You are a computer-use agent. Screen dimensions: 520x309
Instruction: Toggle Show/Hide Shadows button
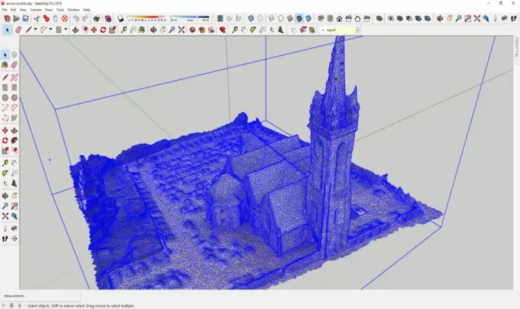[x=121, y=18]
